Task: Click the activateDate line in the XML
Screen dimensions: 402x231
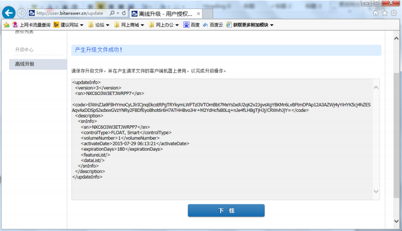Action: [135, 143]
